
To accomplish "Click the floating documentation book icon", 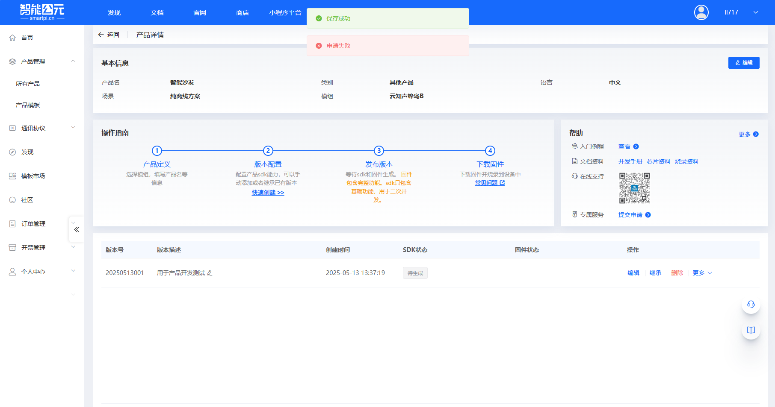I will (751, 330).
